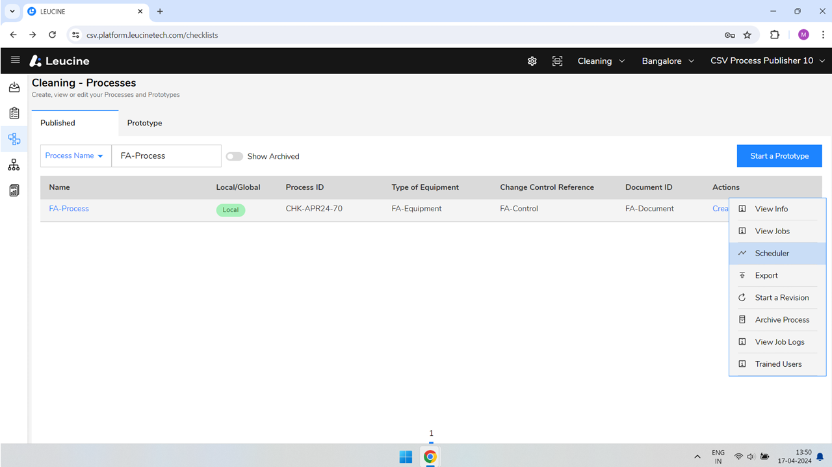Open the password key icon in address bar
The height and width of the screenshot is (467, 832).
point(730,35)
